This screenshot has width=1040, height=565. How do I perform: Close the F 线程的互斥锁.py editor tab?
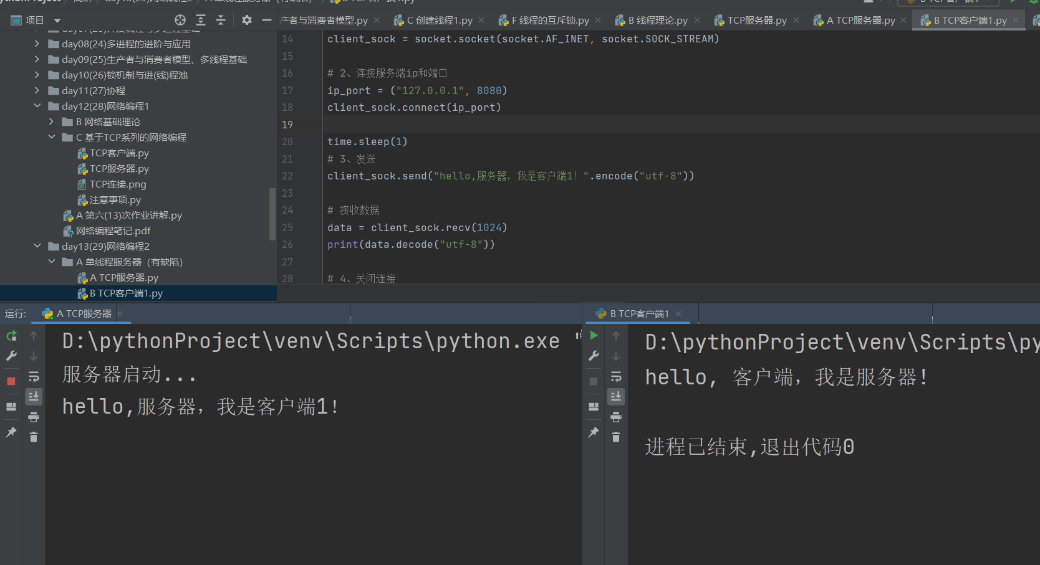click(x=598, y=20)
